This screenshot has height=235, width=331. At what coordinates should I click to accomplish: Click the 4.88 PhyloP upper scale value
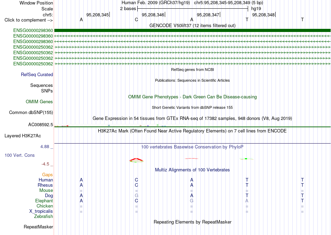click(45, 147)
